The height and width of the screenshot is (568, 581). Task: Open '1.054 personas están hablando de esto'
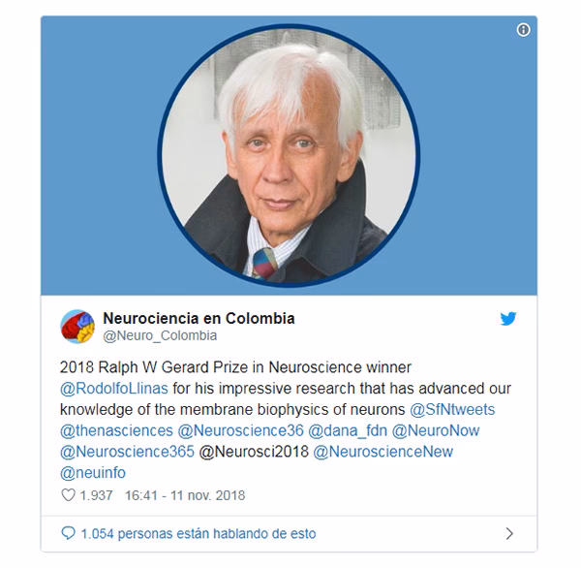click(199, 533)
